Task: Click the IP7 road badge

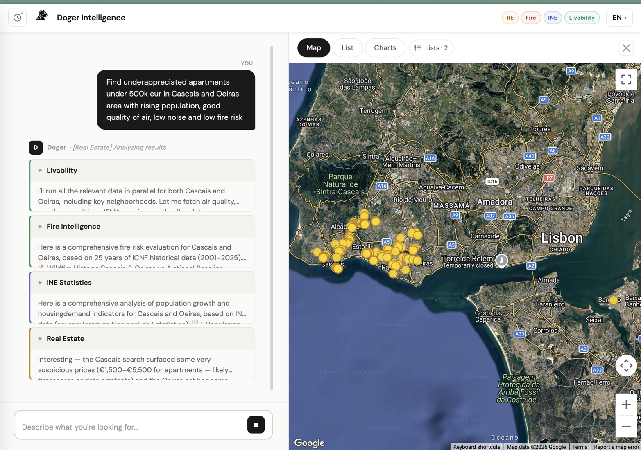Action: [548, 178]
